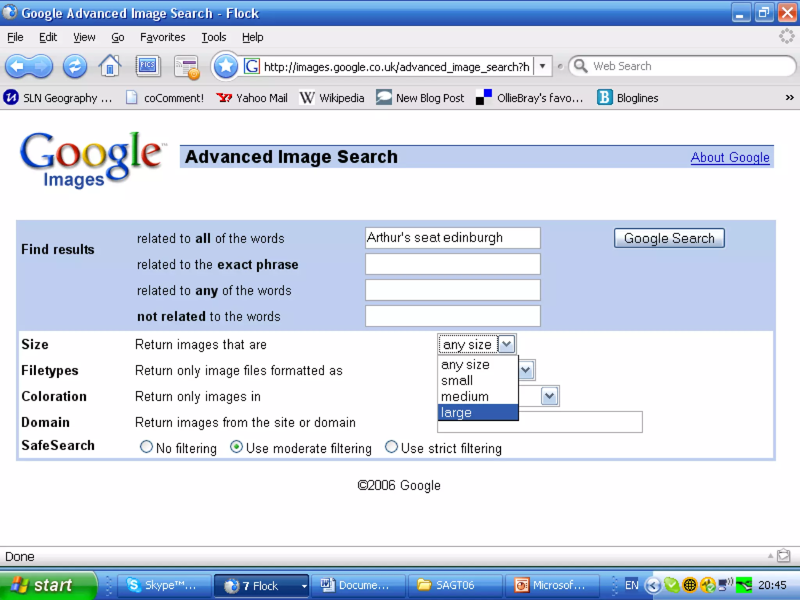Follow the About Google link

pyautogui.click(x=730, y=157)
